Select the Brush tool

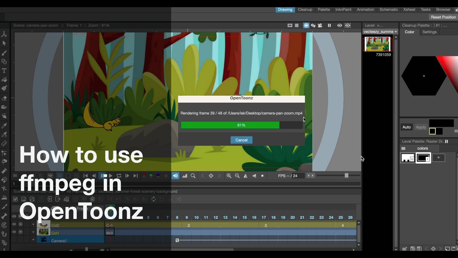coord(4,53)
